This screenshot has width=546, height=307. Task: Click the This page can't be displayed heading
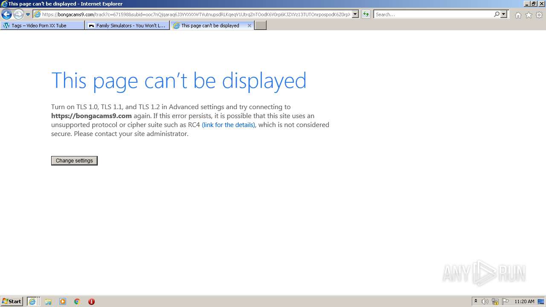pos(179,81)
